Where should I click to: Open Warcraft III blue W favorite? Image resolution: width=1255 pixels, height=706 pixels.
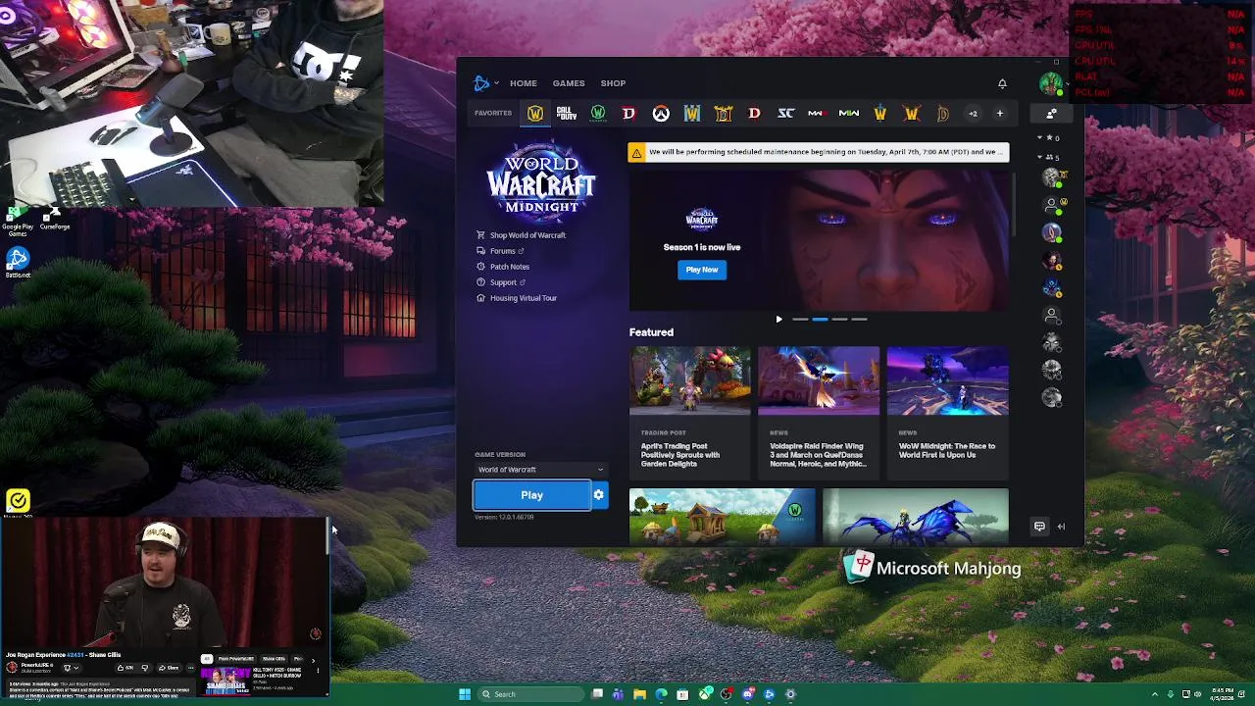pos(692,114)
